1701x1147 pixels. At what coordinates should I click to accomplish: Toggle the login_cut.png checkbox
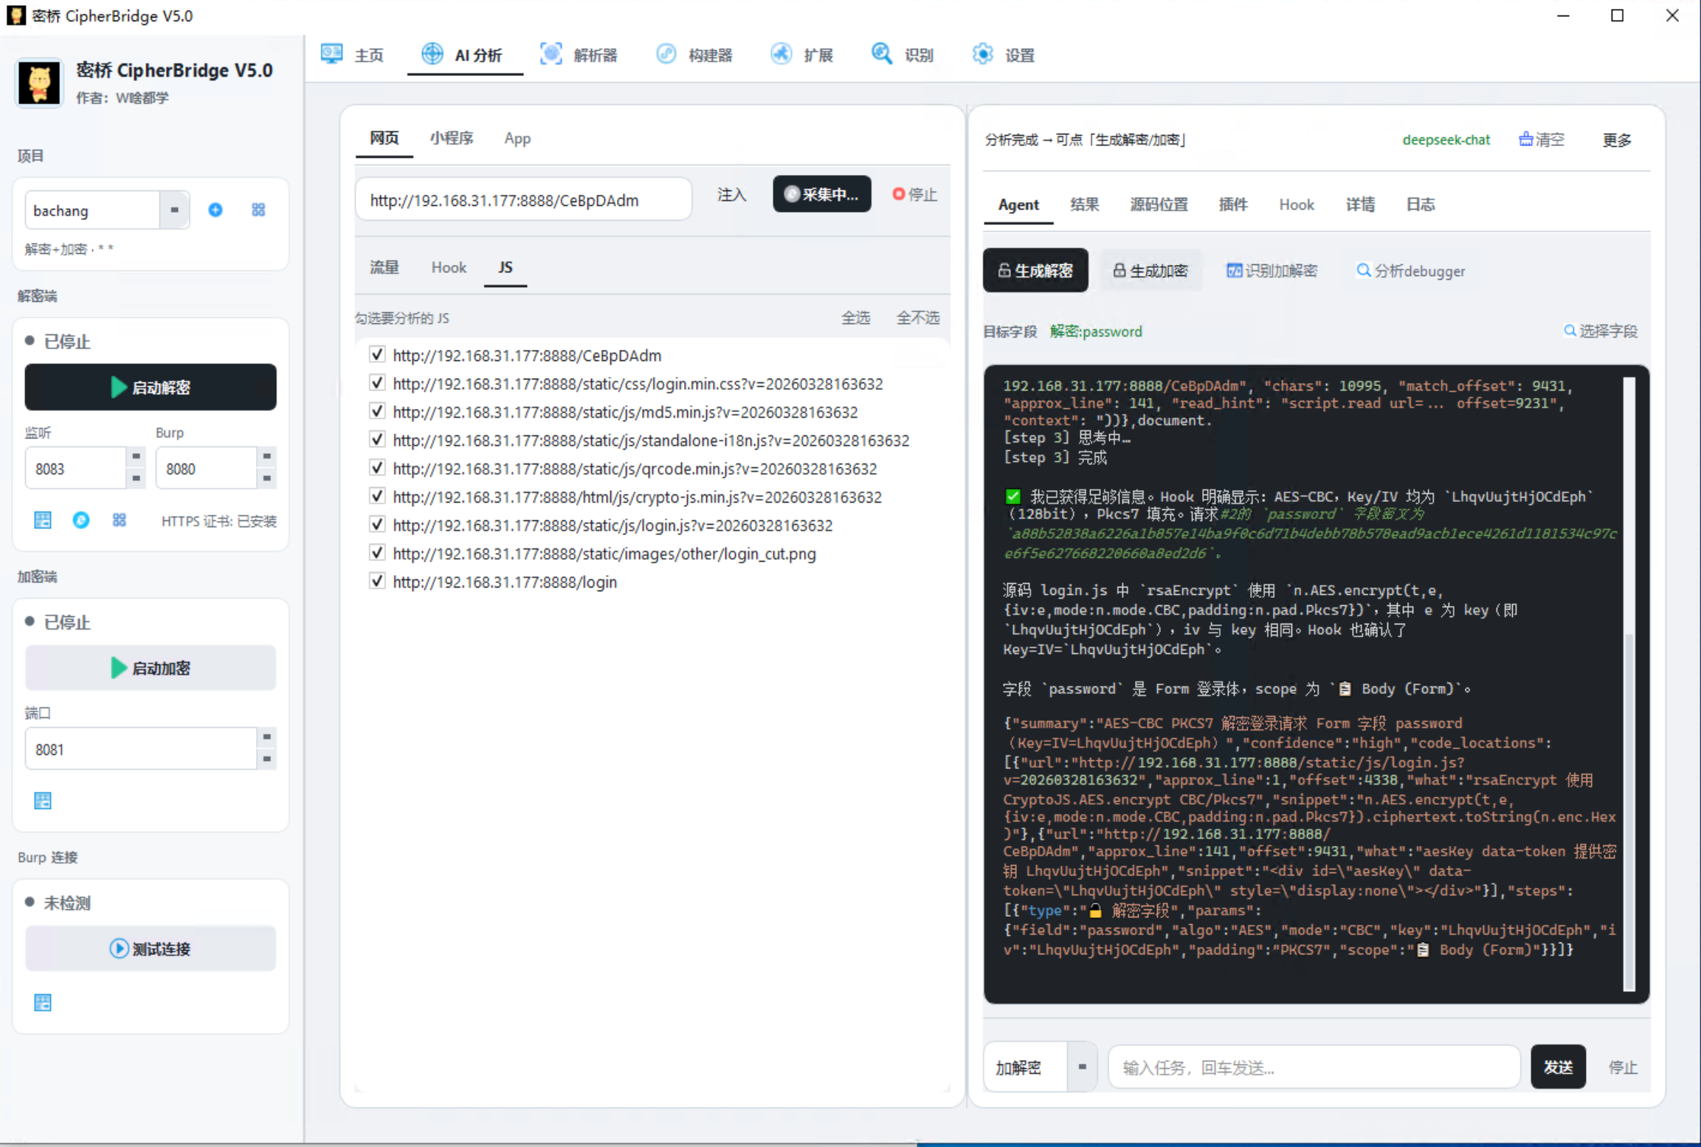(x=377, y=553)
